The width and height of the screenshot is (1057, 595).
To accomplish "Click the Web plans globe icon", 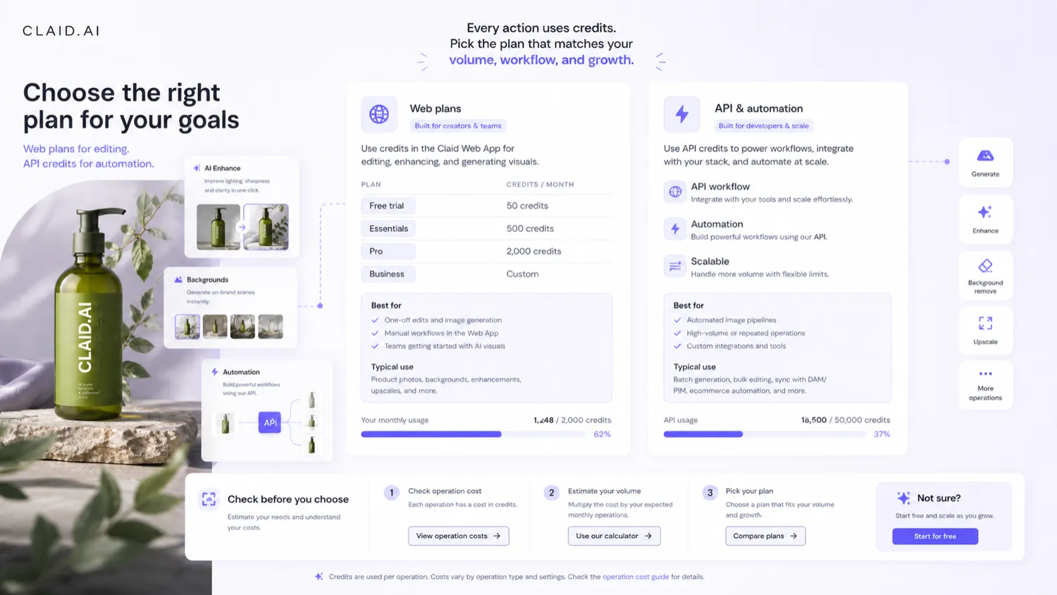I will coord(379,114).
